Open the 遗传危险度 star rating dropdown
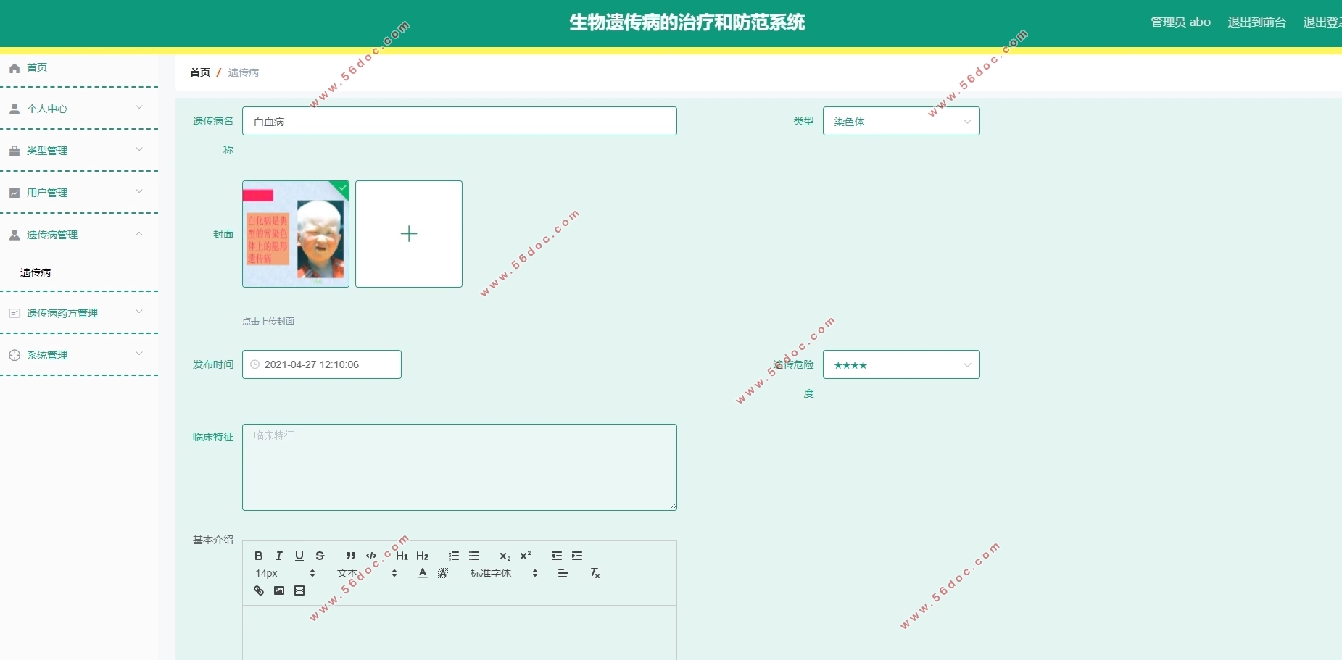Screen dimensions: 1342x660 tap(901, 364)
